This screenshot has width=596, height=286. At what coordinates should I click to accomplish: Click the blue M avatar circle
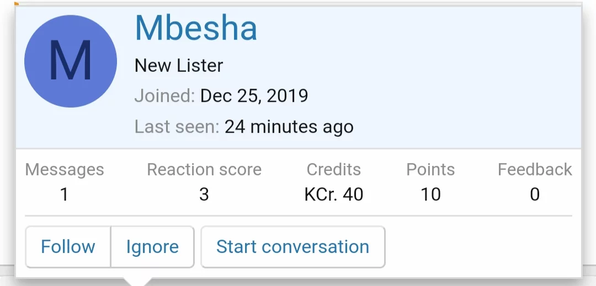point(71,61)
